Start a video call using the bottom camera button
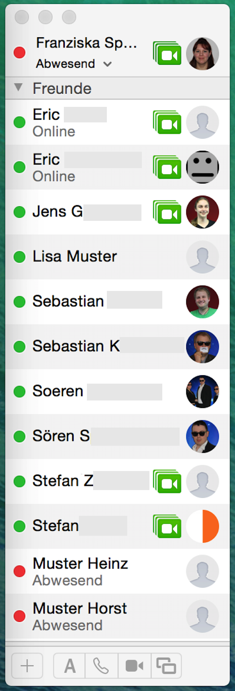 (134, 666)
